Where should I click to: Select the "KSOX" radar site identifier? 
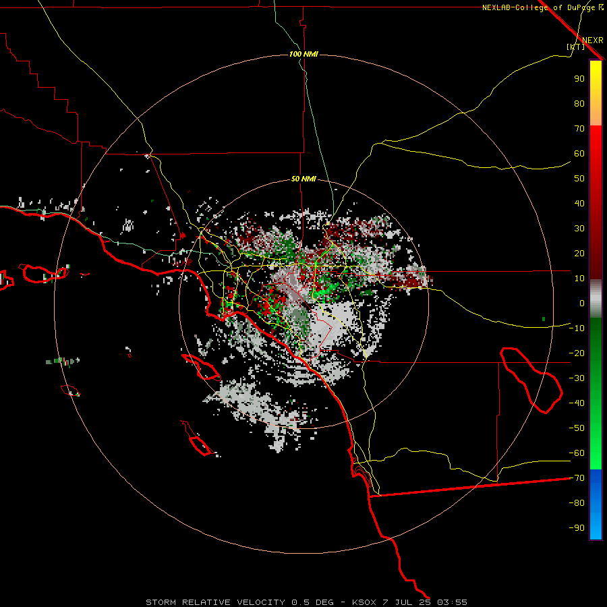[364, 602]
